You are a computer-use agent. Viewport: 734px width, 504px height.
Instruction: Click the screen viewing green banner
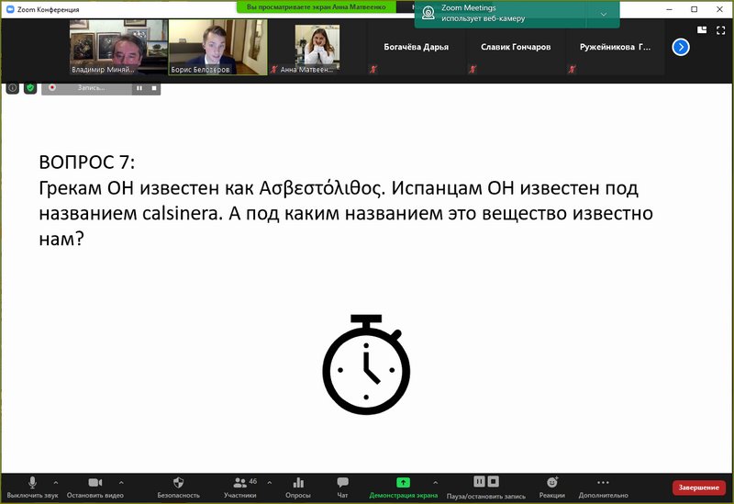(317, 7)
